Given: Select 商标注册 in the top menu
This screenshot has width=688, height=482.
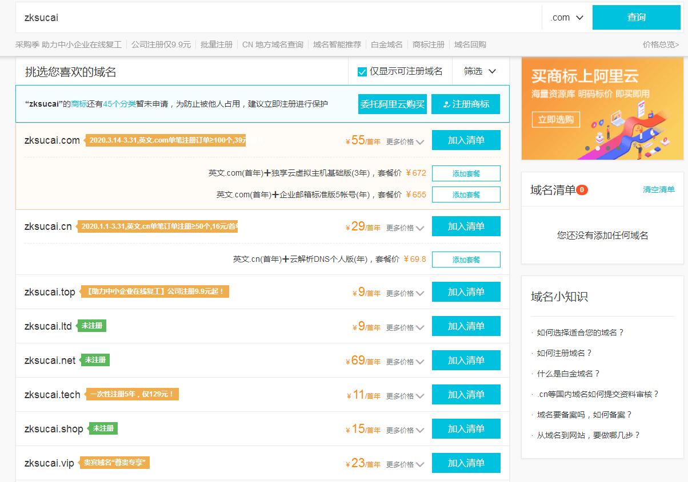Looking at the screenshot, I should 428,43.
